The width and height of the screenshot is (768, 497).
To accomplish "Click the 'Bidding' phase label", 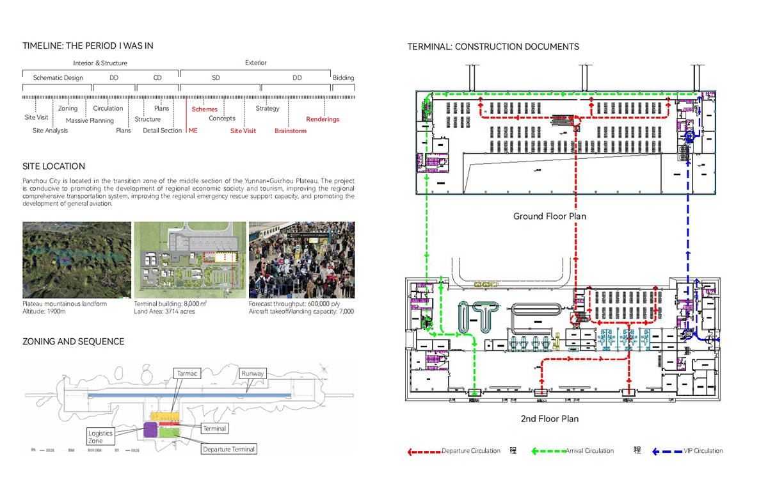I will 343,77.
